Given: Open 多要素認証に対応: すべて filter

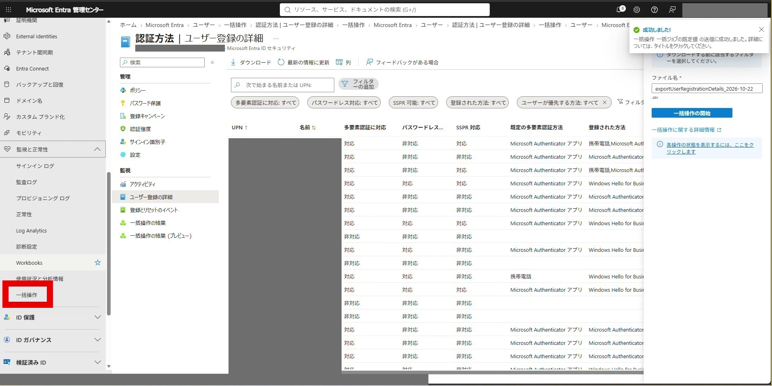Looking at the screenshot, I should [x=265, y=103].
